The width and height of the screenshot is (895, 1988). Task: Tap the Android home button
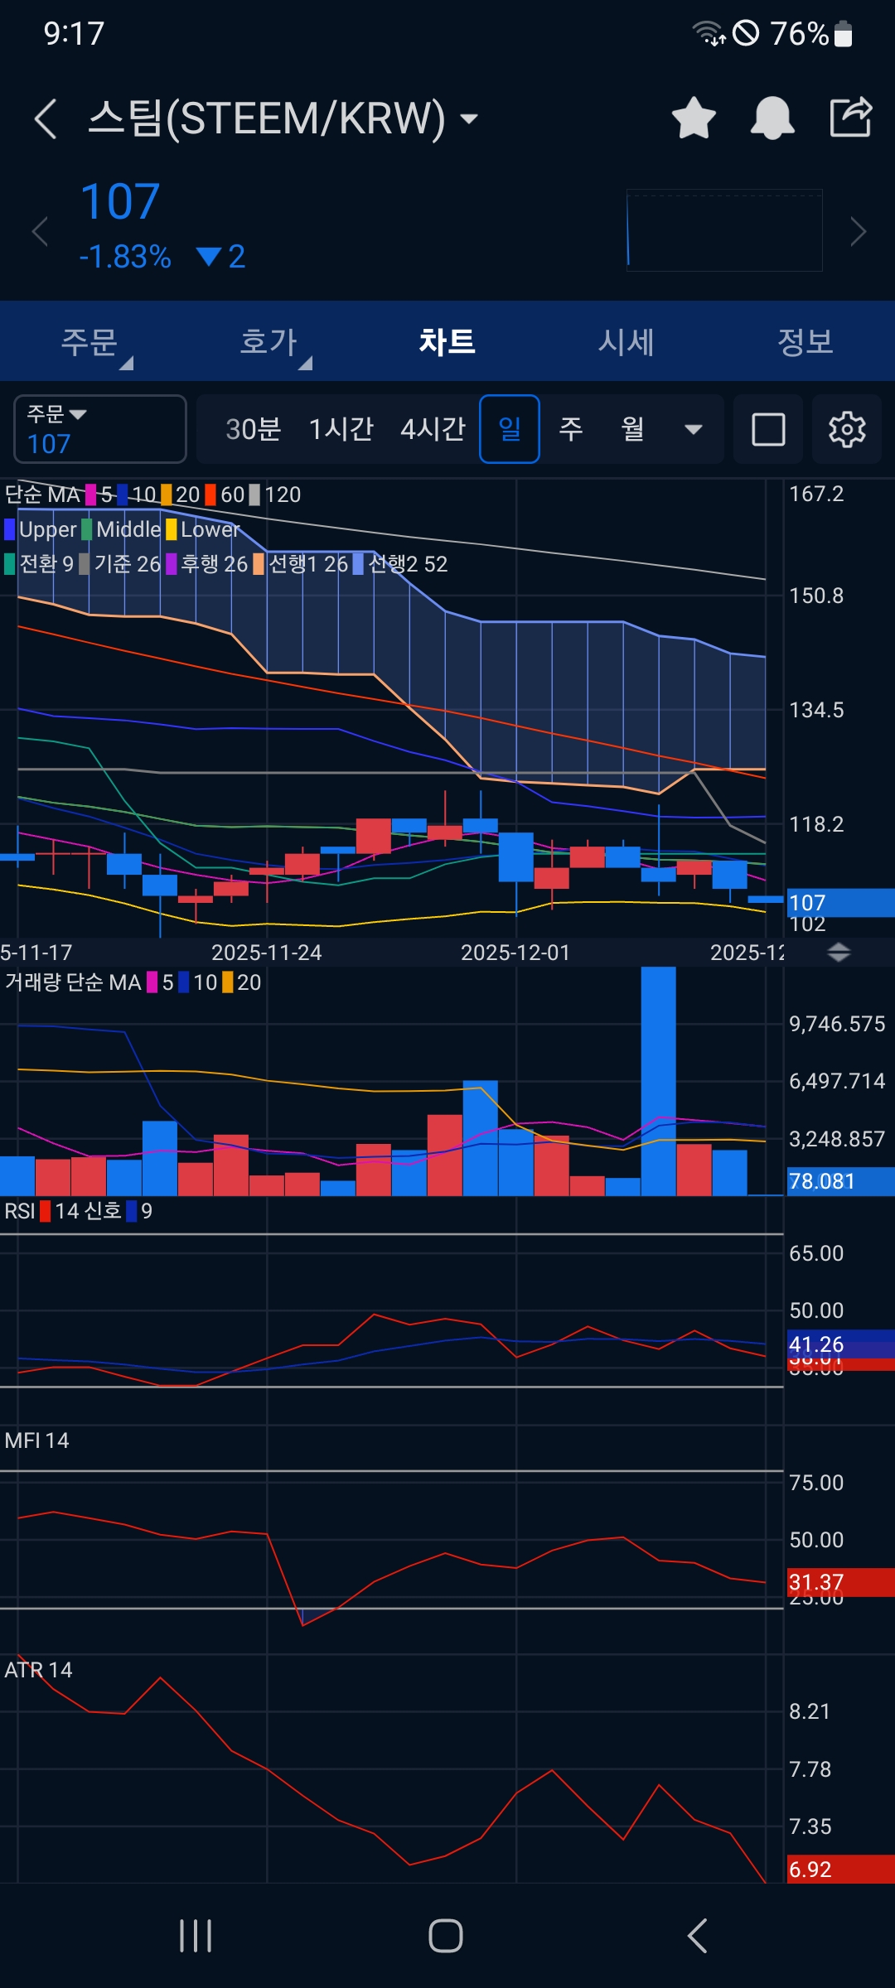(446, 1936)
